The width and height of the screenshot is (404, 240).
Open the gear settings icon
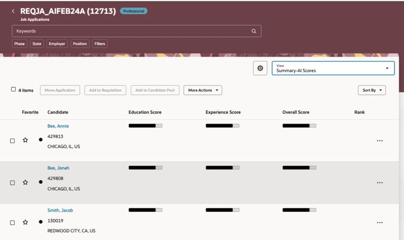260,69
